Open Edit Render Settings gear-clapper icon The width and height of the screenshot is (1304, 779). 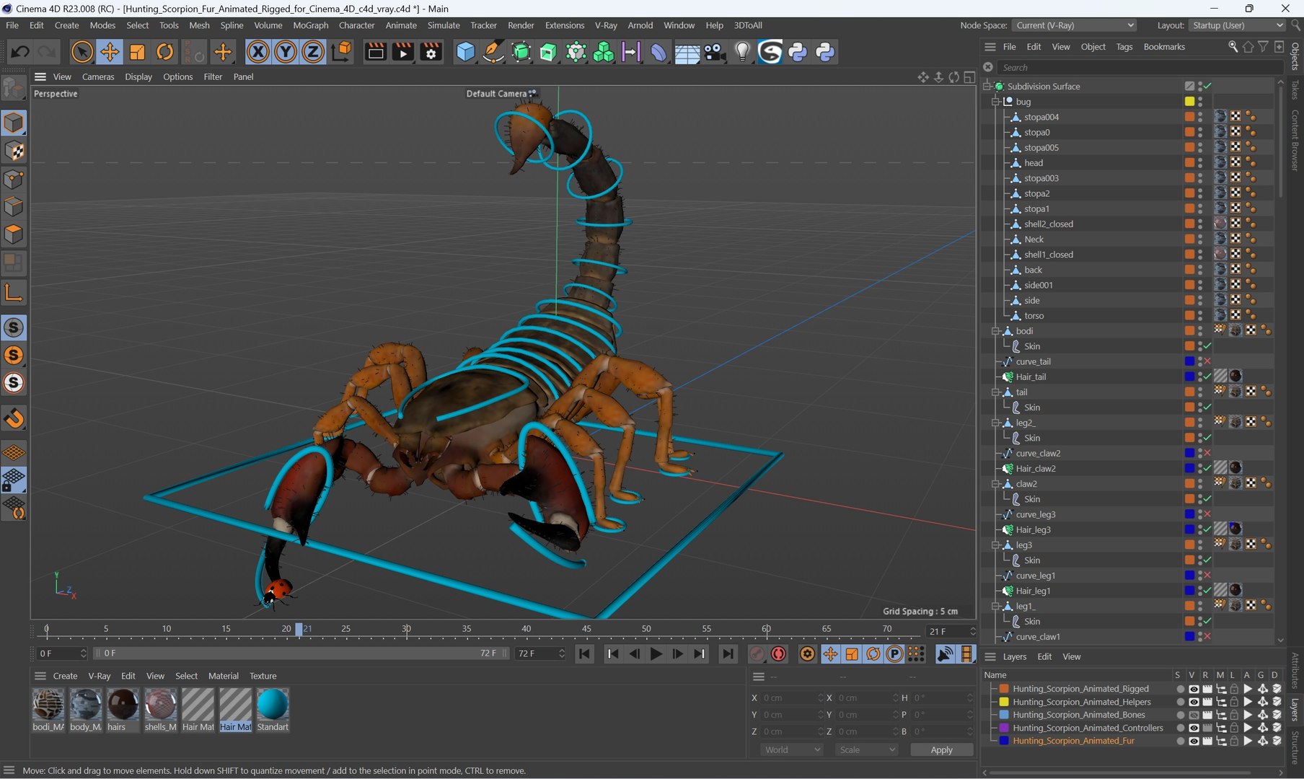(431, 52)
